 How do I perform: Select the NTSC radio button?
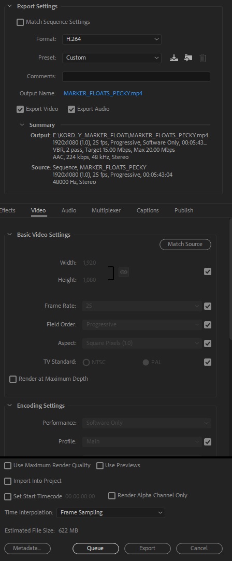pyautogui.click(x=86, y=362)
